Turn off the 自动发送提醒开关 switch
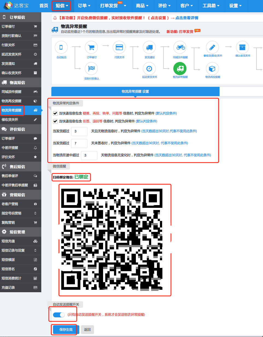The width and height of the screenshot is (263, 337). (x=59, y=315)
